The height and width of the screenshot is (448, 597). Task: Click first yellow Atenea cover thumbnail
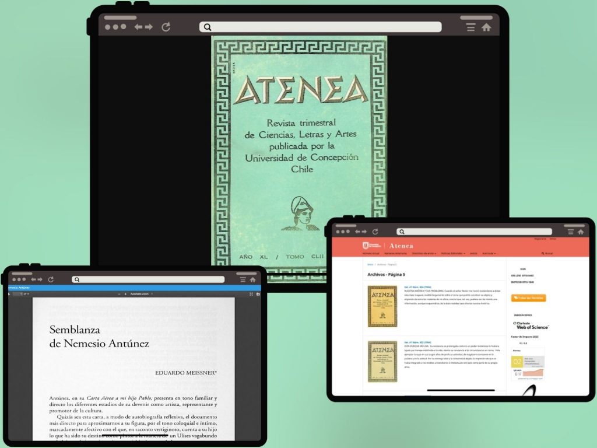[382, 306]
